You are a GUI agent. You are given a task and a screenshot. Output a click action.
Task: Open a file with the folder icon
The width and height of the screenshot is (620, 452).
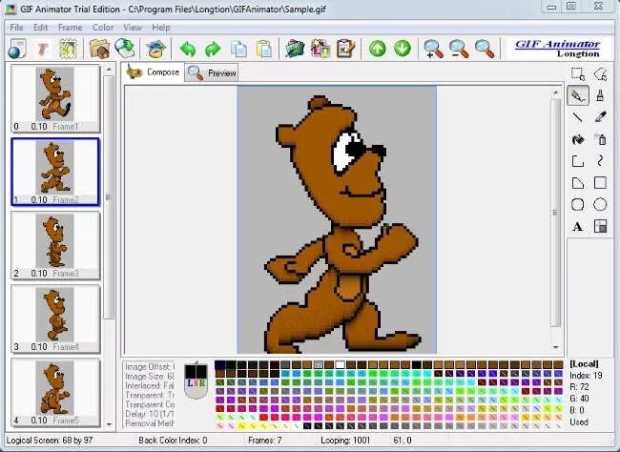coord(99,49)
